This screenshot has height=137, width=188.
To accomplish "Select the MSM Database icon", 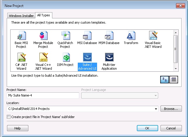I will (109, 36).
